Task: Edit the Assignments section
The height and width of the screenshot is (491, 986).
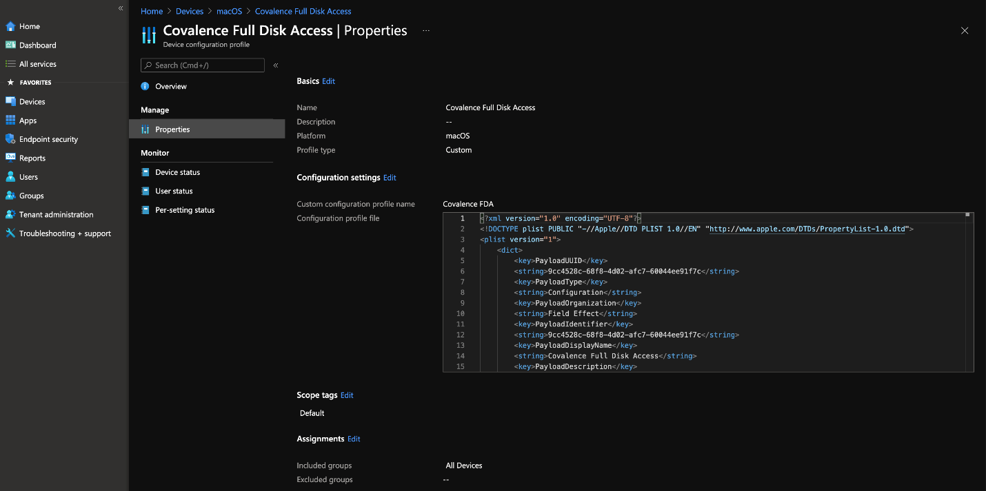Action: 354,439
